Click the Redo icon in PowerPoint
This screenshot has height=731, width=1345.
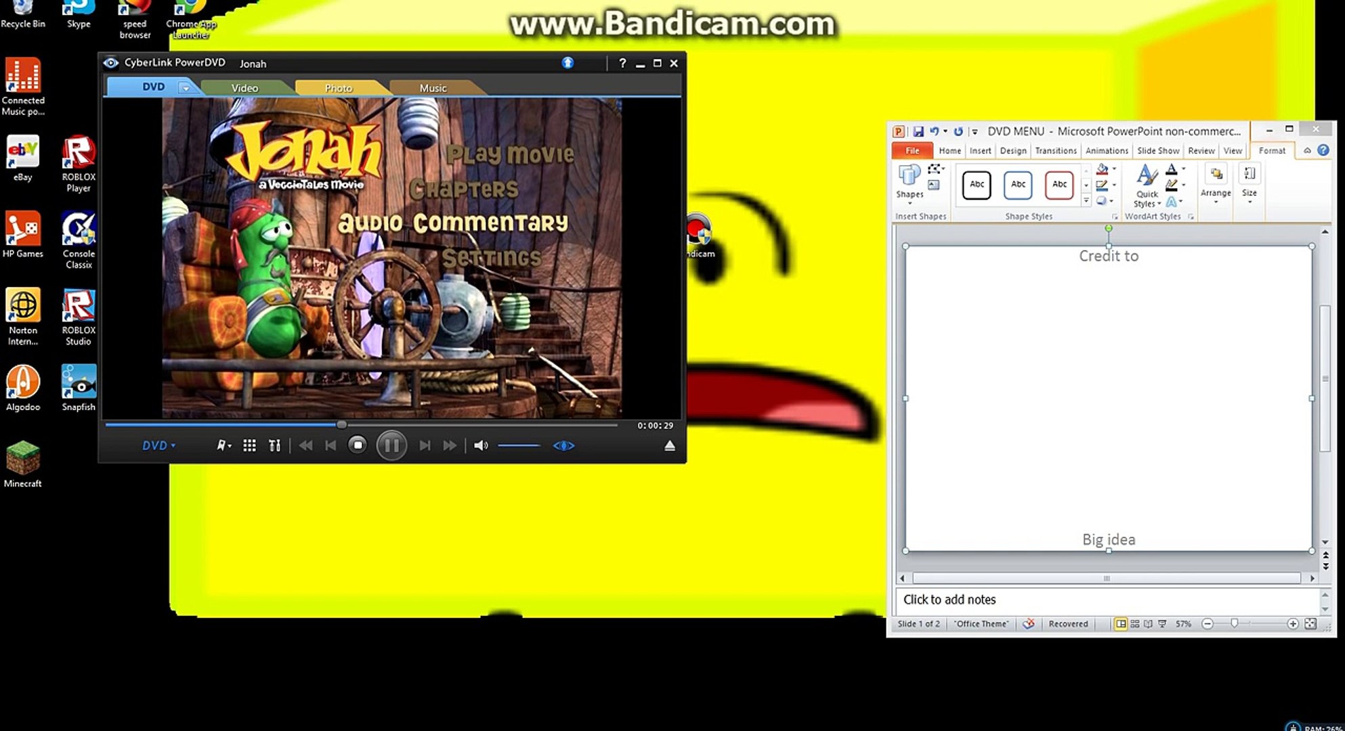pyautogui.click(x=958, y=131)
